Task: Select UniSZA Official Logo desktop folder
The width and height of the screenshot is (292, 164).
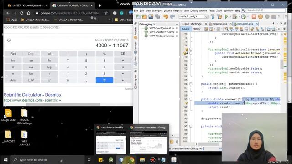Action: click(x=24, y=117)
